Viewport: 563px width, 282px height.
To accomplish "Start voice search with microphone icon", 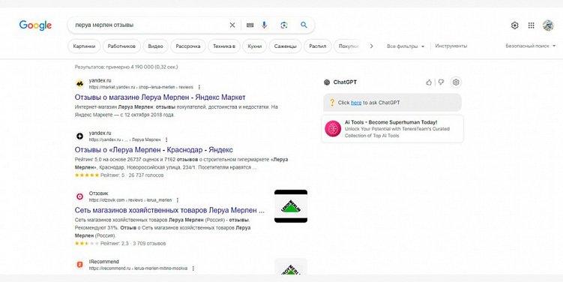I will click(x=265, y=25).
